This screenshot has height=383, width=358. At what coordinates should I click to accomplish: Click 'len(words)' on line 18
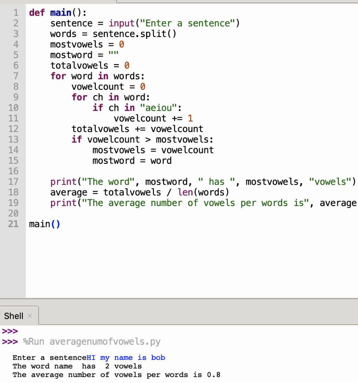pos(203,192)
